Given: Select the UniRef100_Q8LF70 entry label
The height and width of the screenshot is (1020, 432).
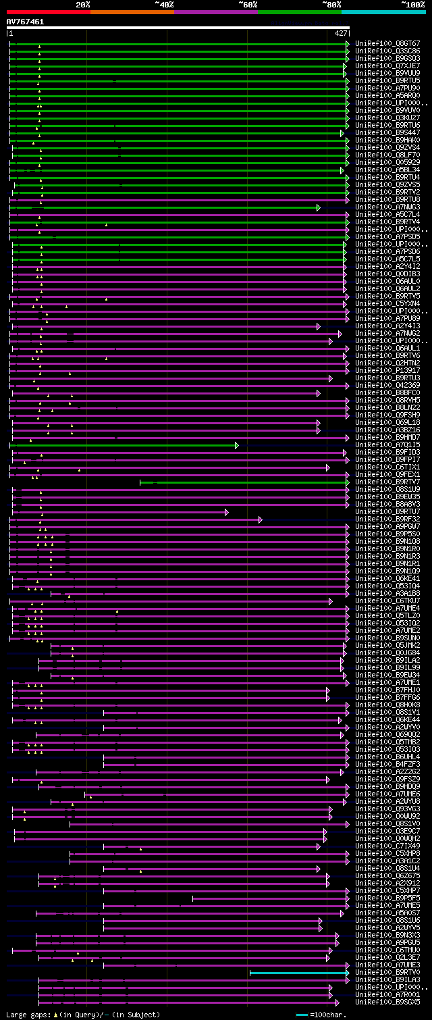Looking at the screenshot, I should pos(387,155).
